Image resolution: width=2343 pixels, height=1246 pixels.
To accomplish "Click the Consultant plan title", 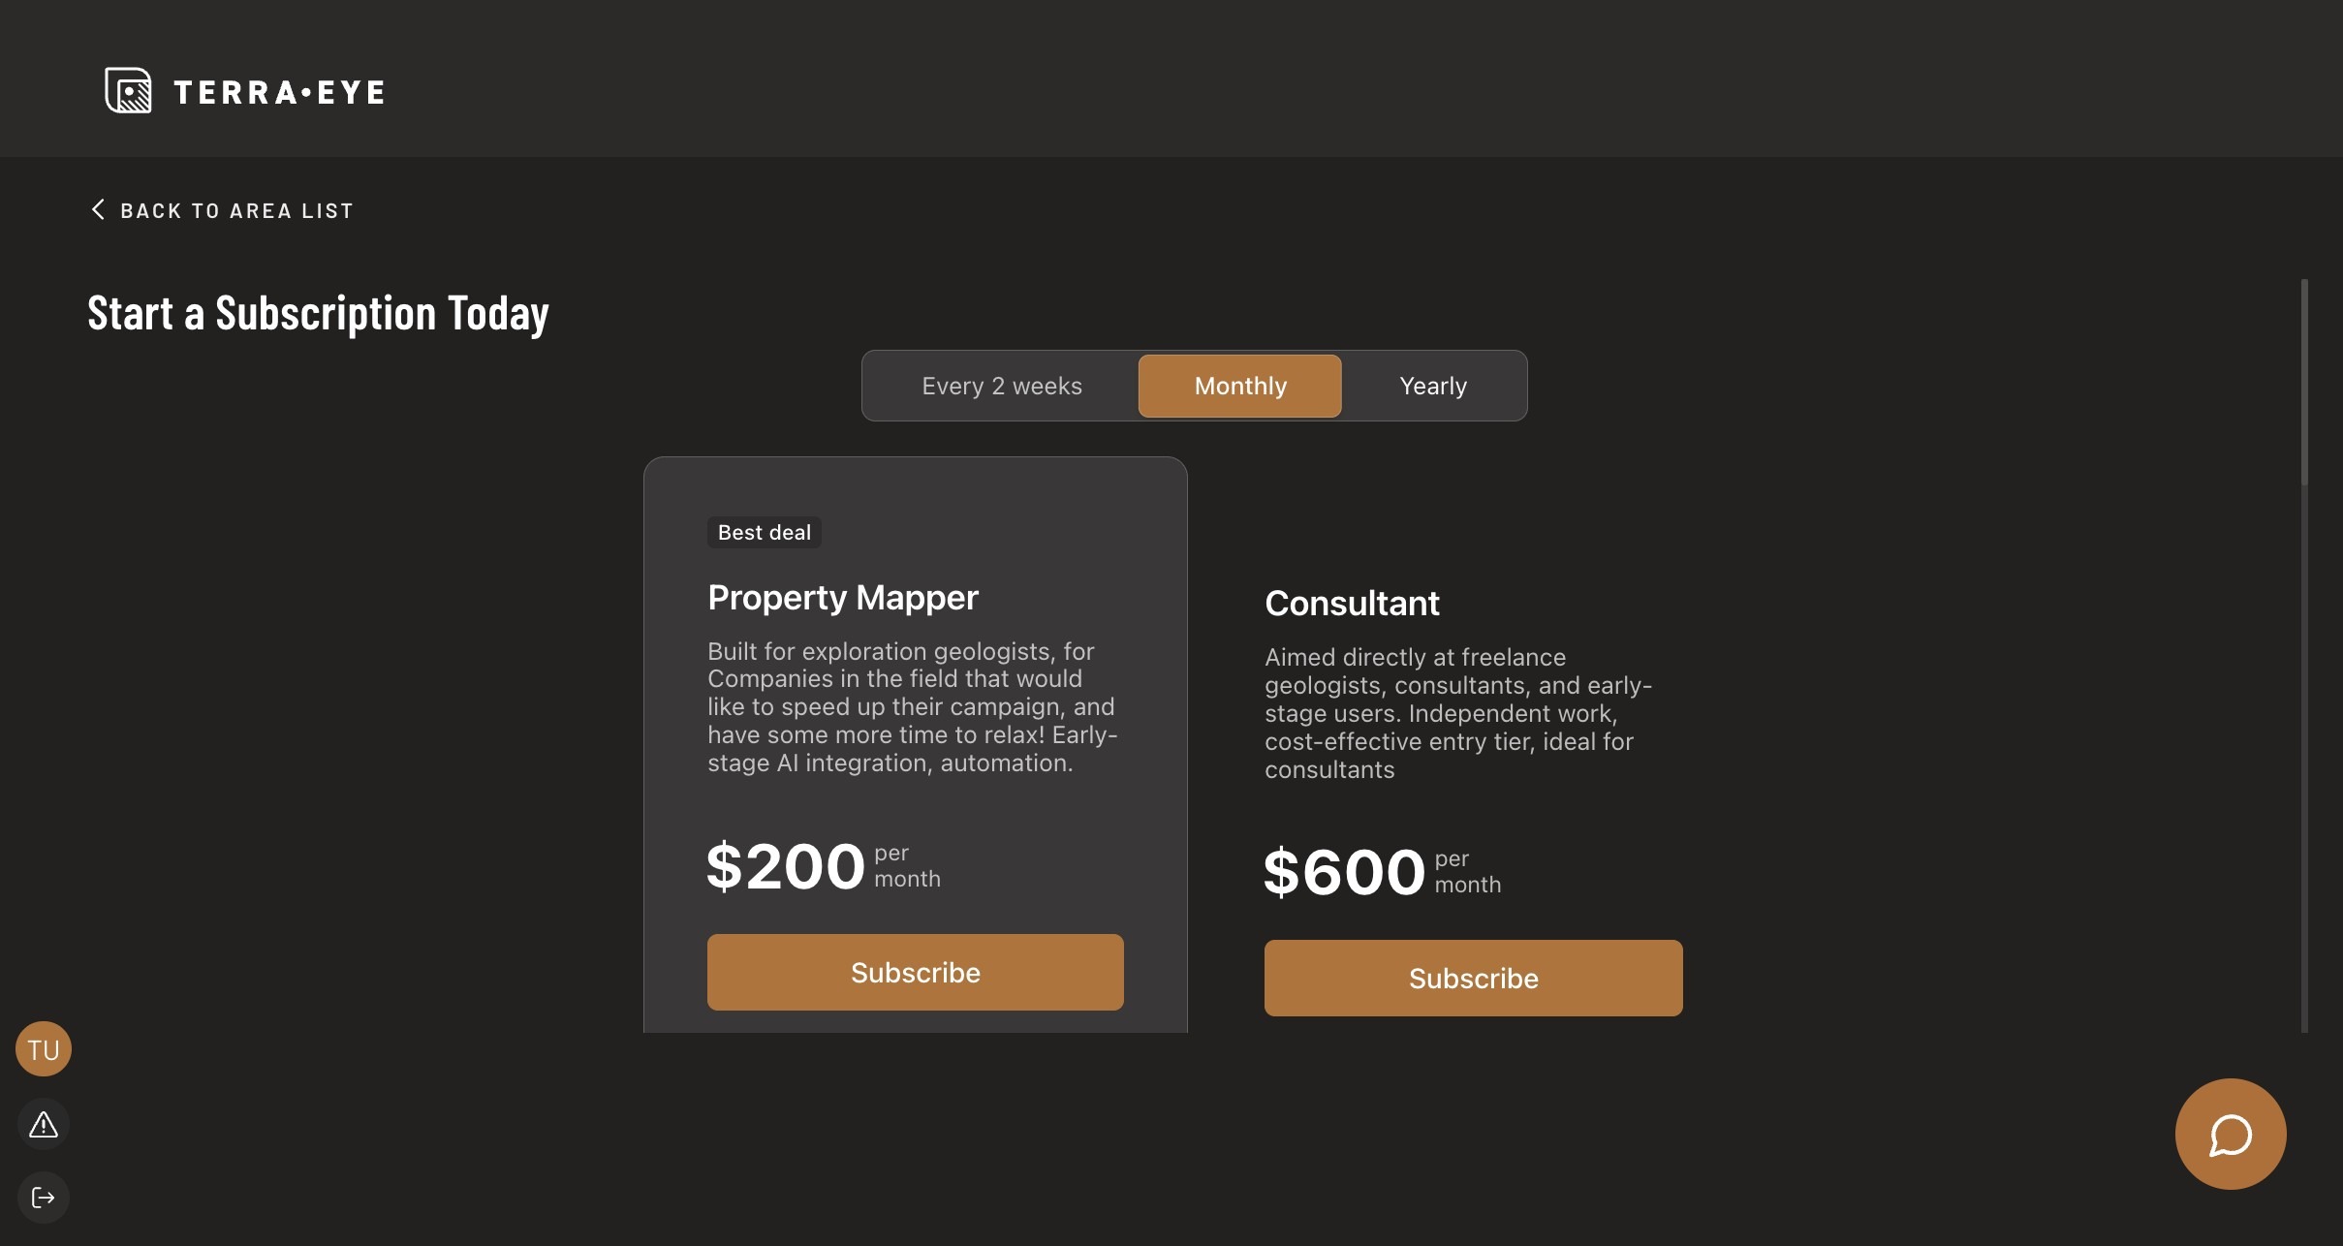I will tap(1352, 603).
